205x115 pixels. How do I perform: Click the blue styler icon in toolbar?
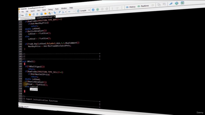pos(55,13)
